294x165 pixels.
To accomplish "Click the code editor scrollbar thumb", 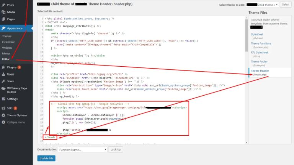I will [x=247, y=35].
